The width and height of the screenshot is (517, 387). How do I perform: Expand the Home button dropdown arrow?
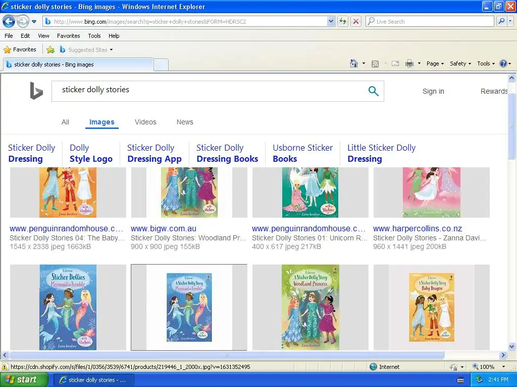point(364,63)
